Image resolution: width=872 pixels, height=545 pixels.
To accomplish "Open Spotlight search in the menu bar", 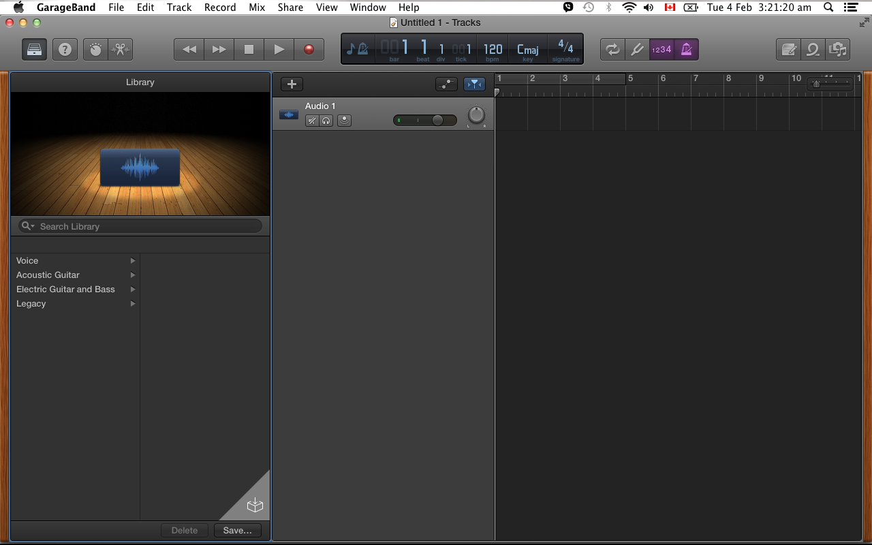I will (x=828, y=7).
